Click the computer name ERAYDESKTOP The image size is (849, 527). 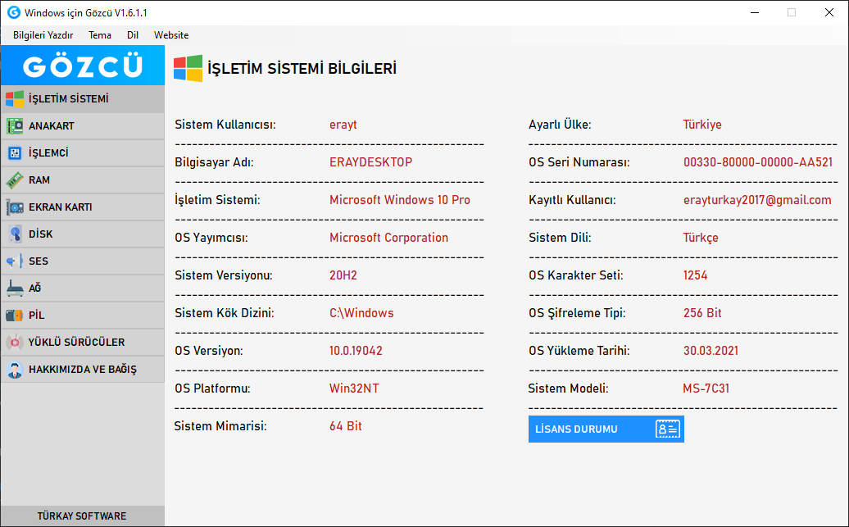click(371, 162)
